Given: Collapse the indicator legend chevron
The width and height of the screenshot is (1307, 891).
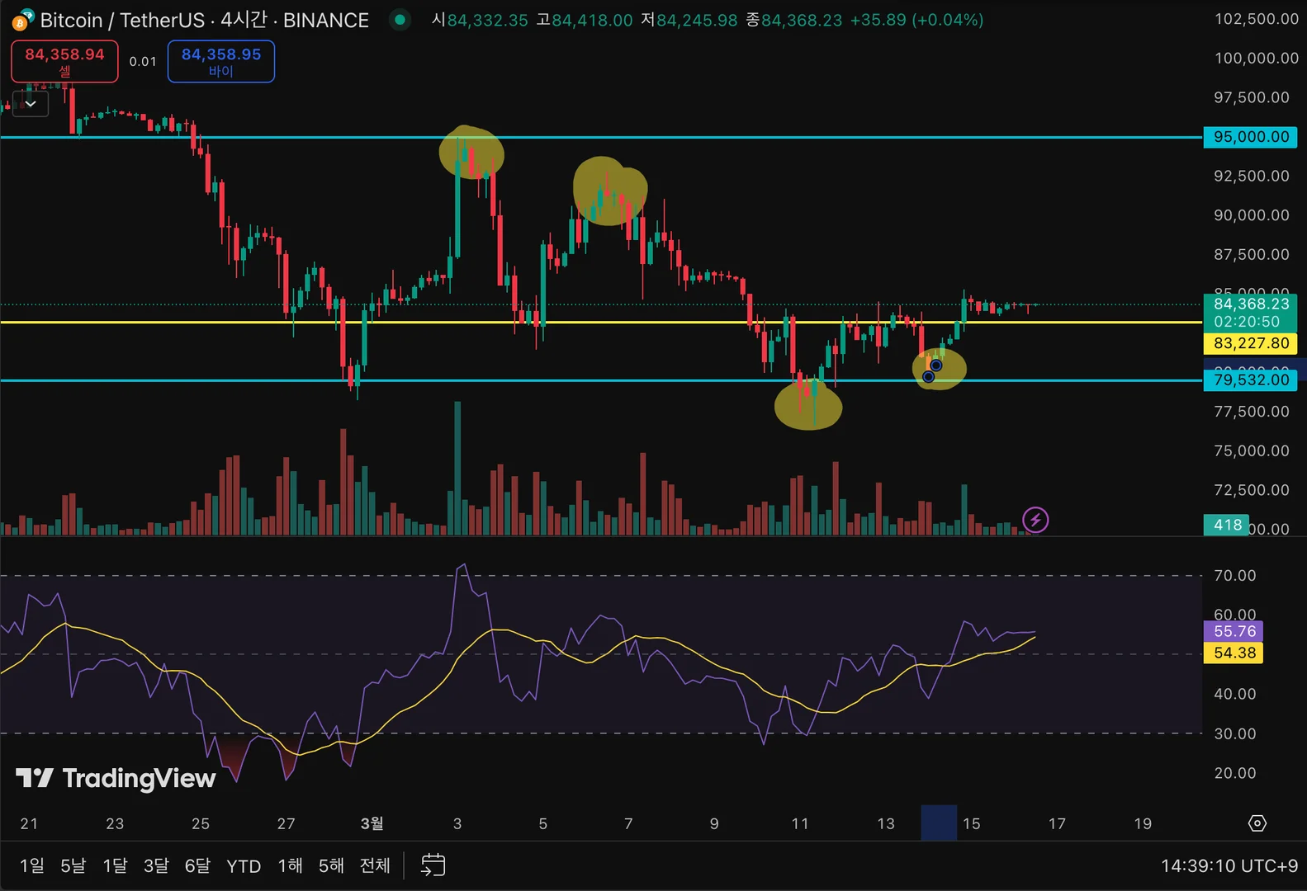Looking at the screenshot, I should point(31,104).
